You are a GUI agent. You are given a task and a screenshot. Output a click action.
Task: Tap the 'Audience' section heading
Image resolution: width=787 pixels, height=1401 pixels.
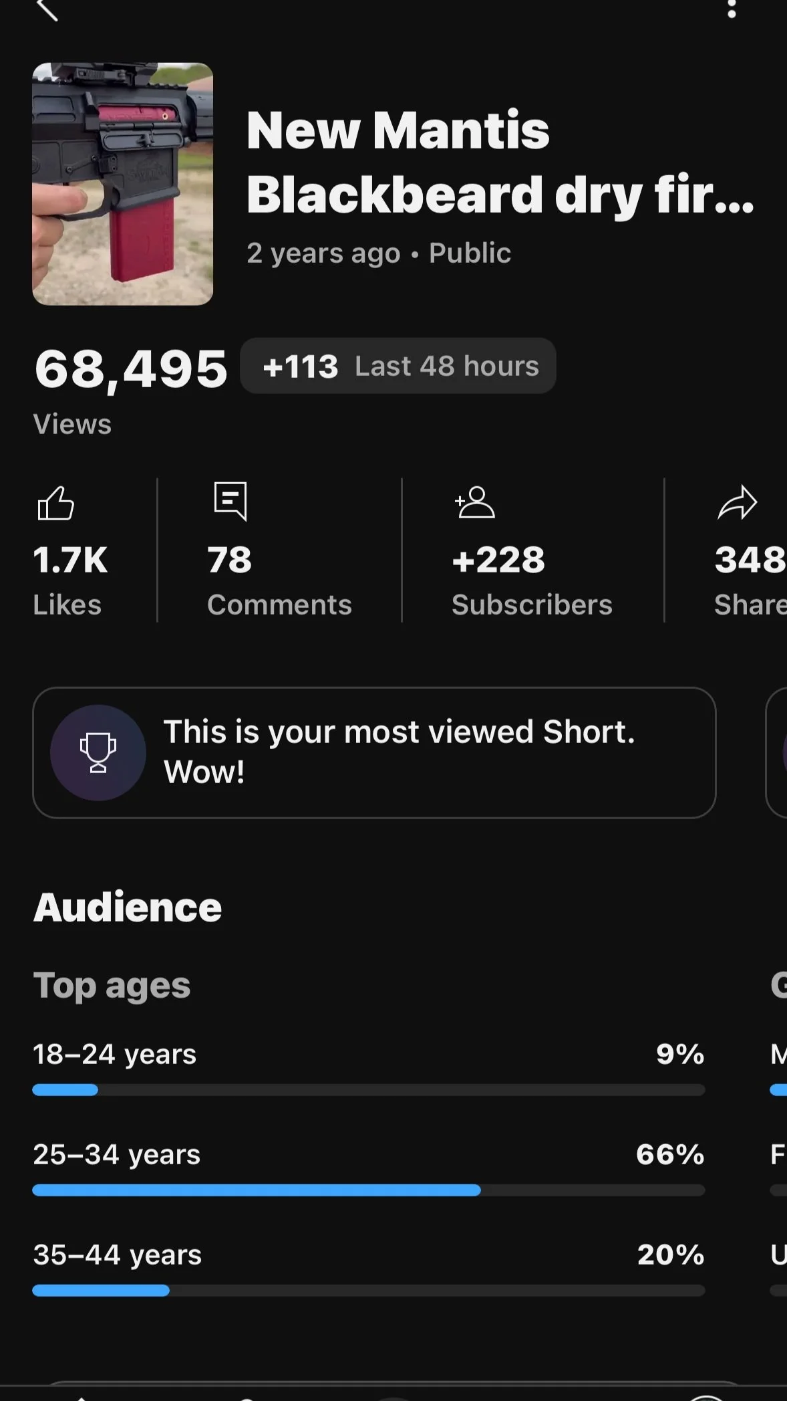(128, 907)
